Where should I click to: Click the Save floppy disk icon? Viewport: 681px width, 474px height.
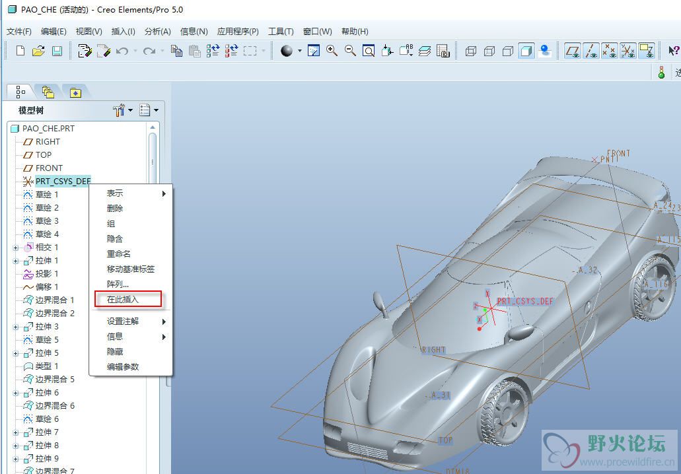click(57, 51)
